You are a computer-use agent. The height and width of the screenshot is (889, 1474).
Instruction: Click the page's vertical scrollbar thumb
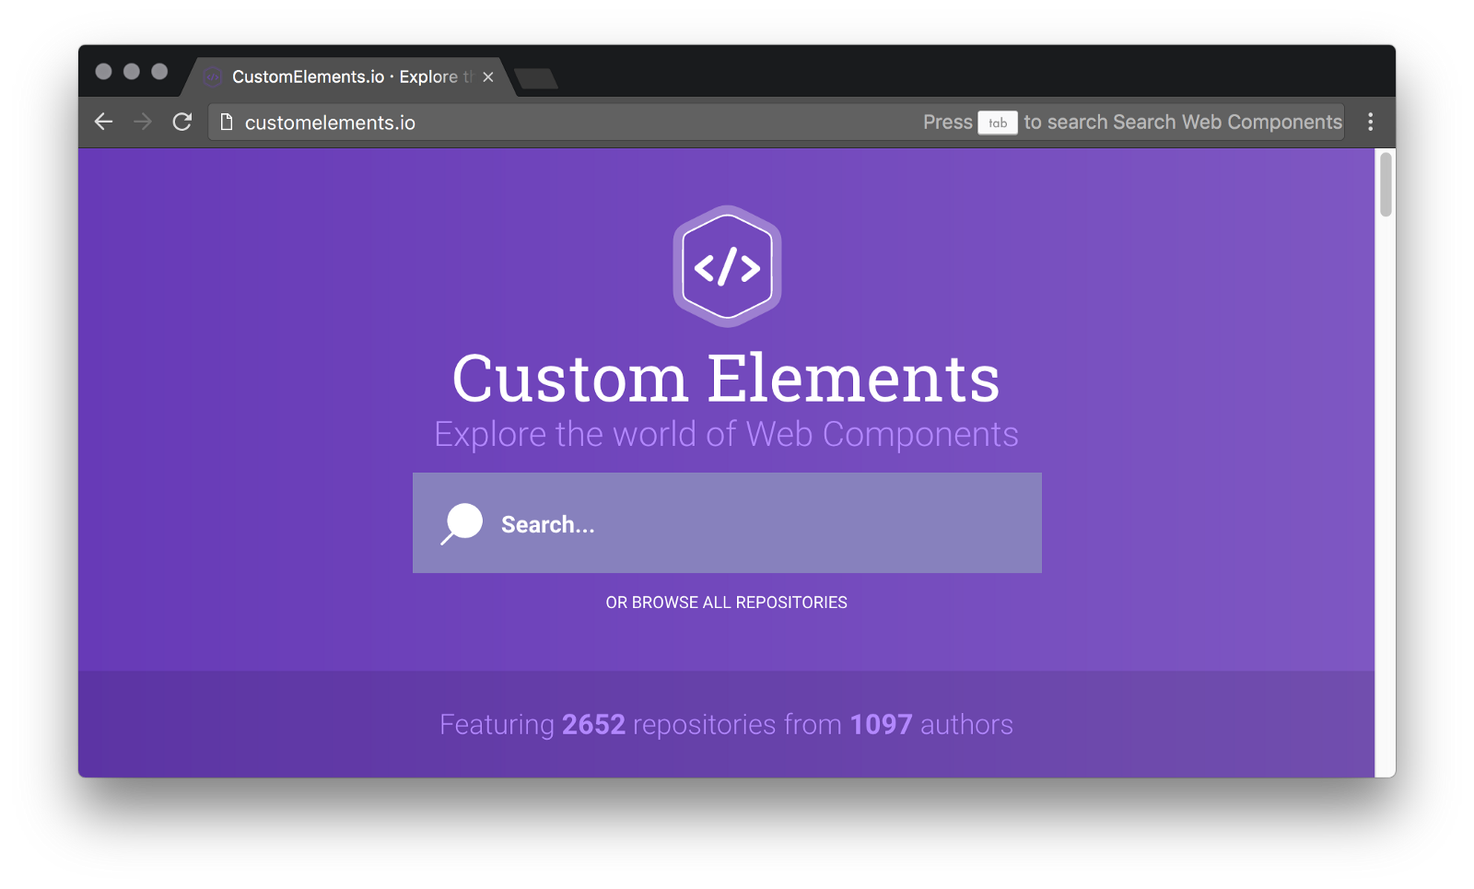[1385, 185]
